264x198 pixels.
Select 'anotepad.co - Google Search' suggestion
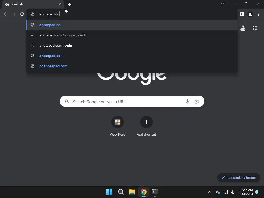(132, 35)
